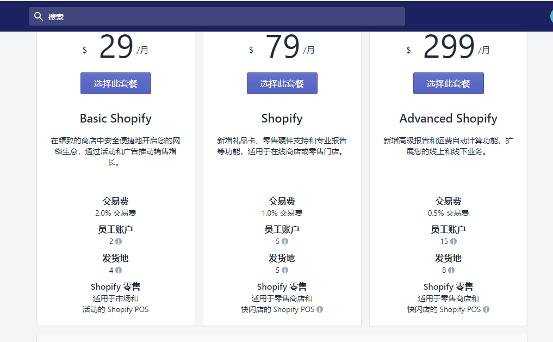Click the search magnifier icon
Image resolution: width=553 pixels, height=342 pixels.
coord(38,16)
